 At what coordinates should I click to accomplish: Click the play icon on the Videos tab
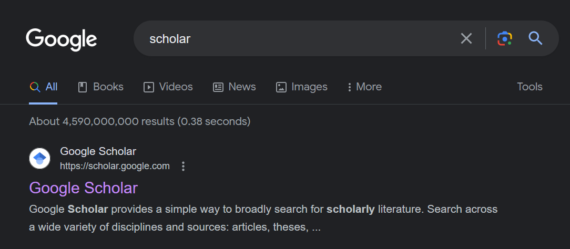point(149,87)
